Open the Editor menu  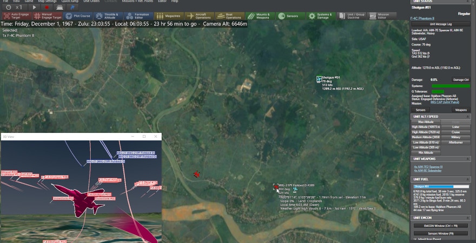163,1
